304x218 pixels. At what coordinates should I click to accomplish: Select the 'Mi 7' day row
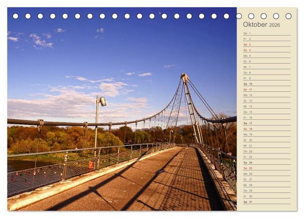click(x=267, y=67)
